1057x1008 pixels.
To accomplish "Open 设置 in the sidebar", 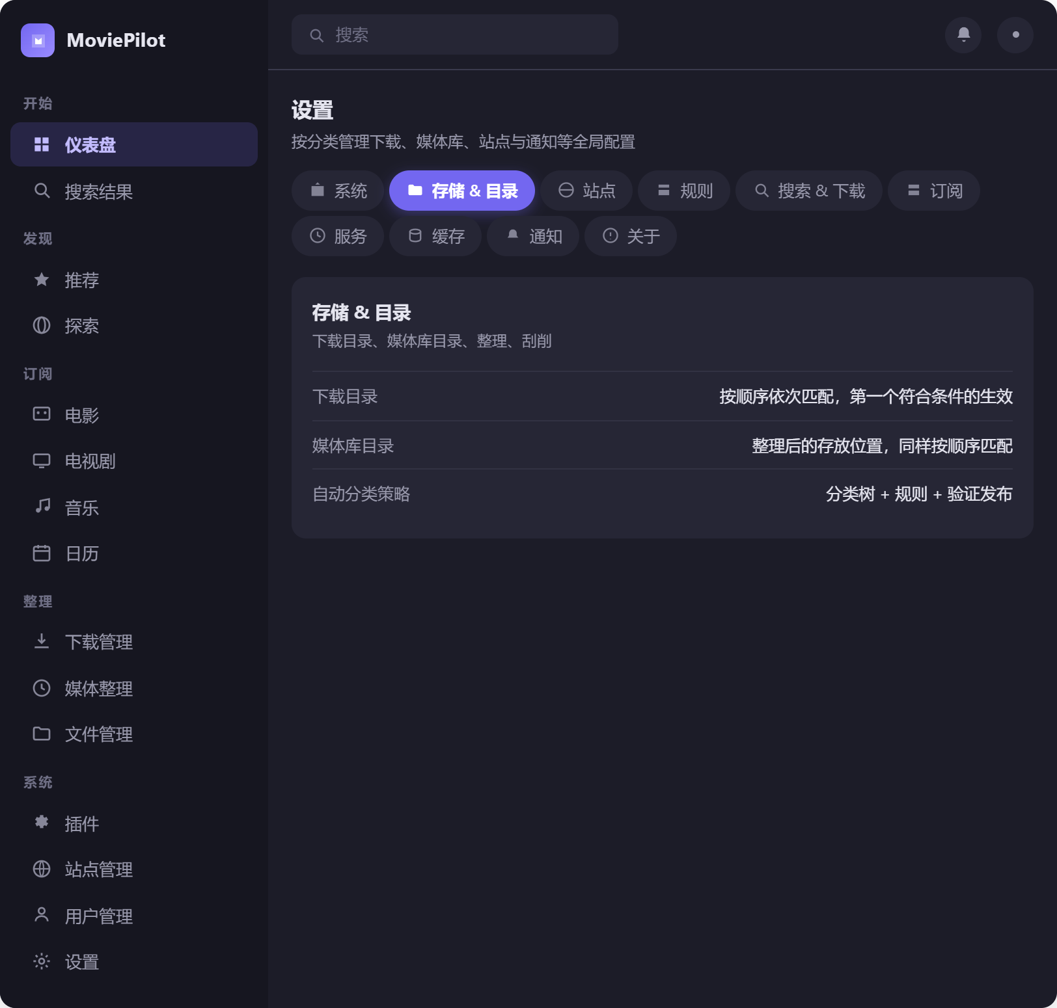I will (x=134, y=961).
